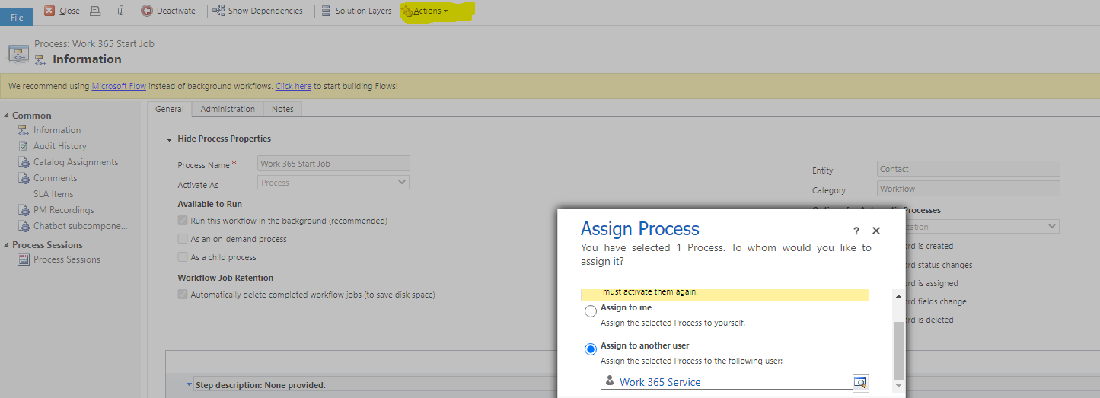Click the paperclip attachment icon

pos(120,11)
